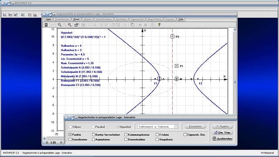Viewport: 279px width, 157px height.
Task: Click the focus point label F2
Action: pos(201,83)
